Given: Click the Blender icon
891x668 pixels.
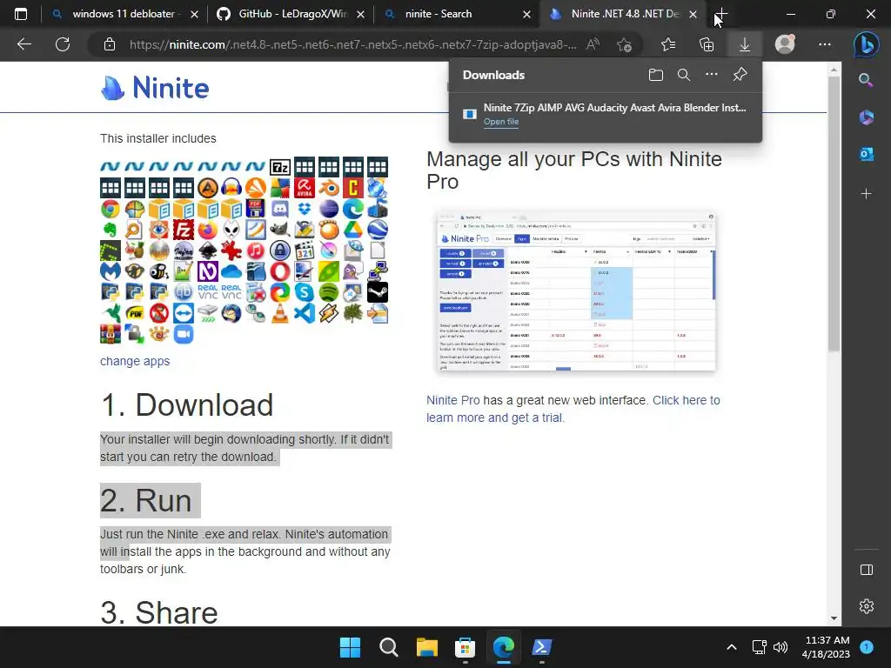Looking at the screenshot, I should click(328, 188).
